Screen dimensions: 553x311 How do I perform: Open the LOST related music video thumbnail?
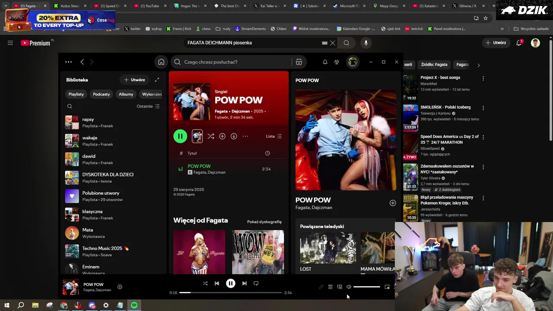pos(328,248)
